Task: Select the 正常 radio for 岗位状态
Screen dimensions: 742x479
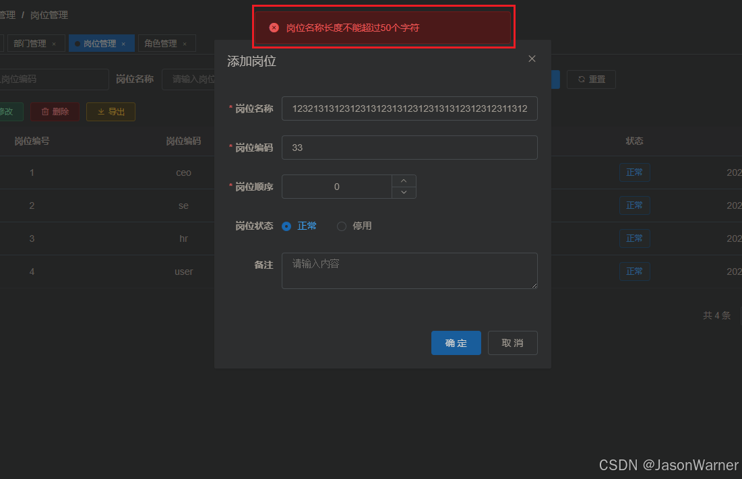Action: [x=286, y=226]
